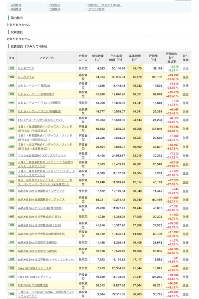The width and height of the screenshot is (199, 299).
Task: Click 売却 for SBI・新興国株式インデックス・ファンド
Action: point(12,138)
